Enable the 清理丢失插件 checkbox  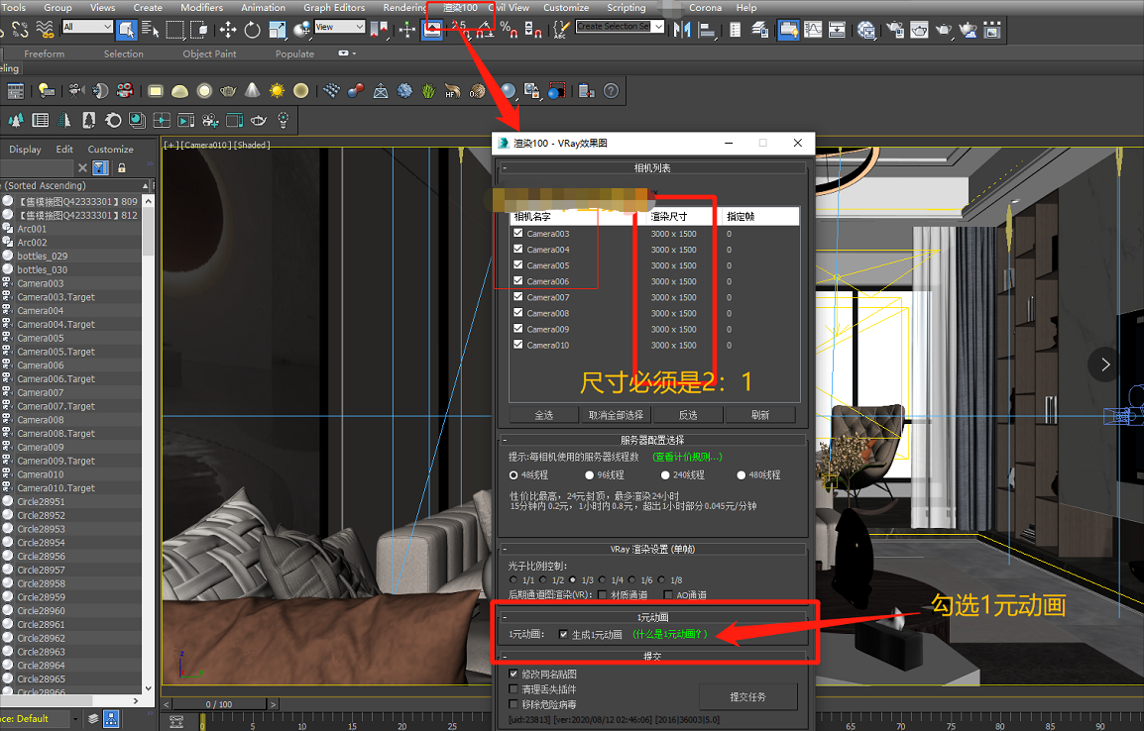click(514, 688)
